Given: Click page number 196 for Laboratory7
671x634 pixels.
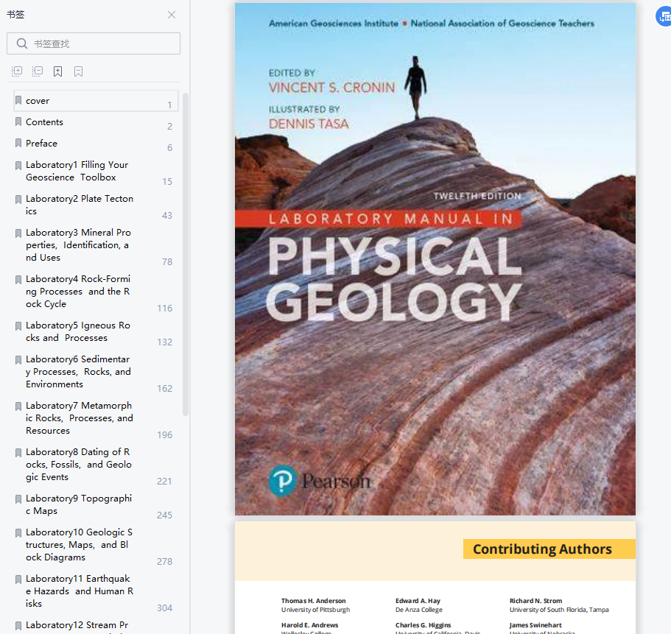Looking at the screenshot, I should 165,435.
